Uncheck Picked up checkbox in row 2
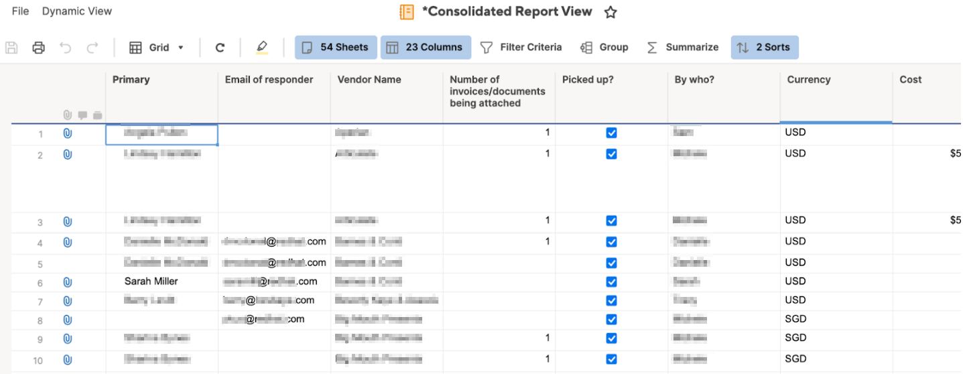 point(611,154)
